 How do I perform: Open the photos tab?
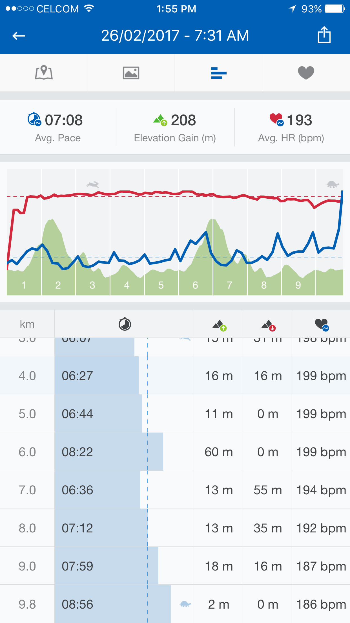coord(131,73)
